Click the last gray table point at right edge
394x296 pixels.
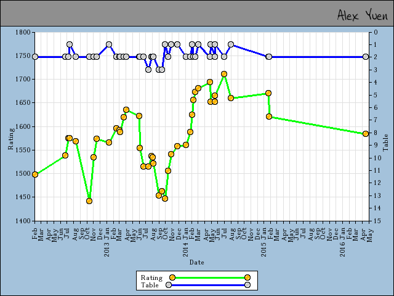366,57
